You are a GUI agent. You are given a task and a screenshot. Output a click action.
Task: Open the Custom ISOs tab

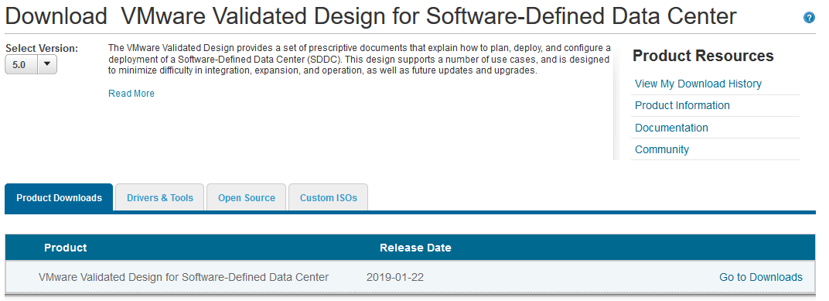pyautogui.click(x=329, y=198)
